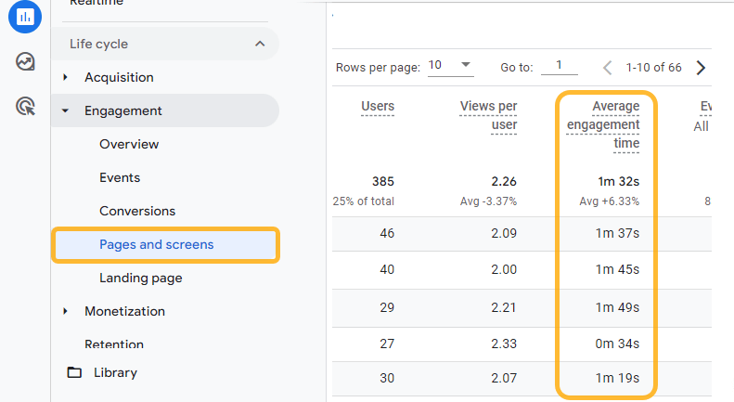The height and width of the screenshot is (402, 734).
Task: Expand the Acquisition menu group
Action: coord(65,77)
